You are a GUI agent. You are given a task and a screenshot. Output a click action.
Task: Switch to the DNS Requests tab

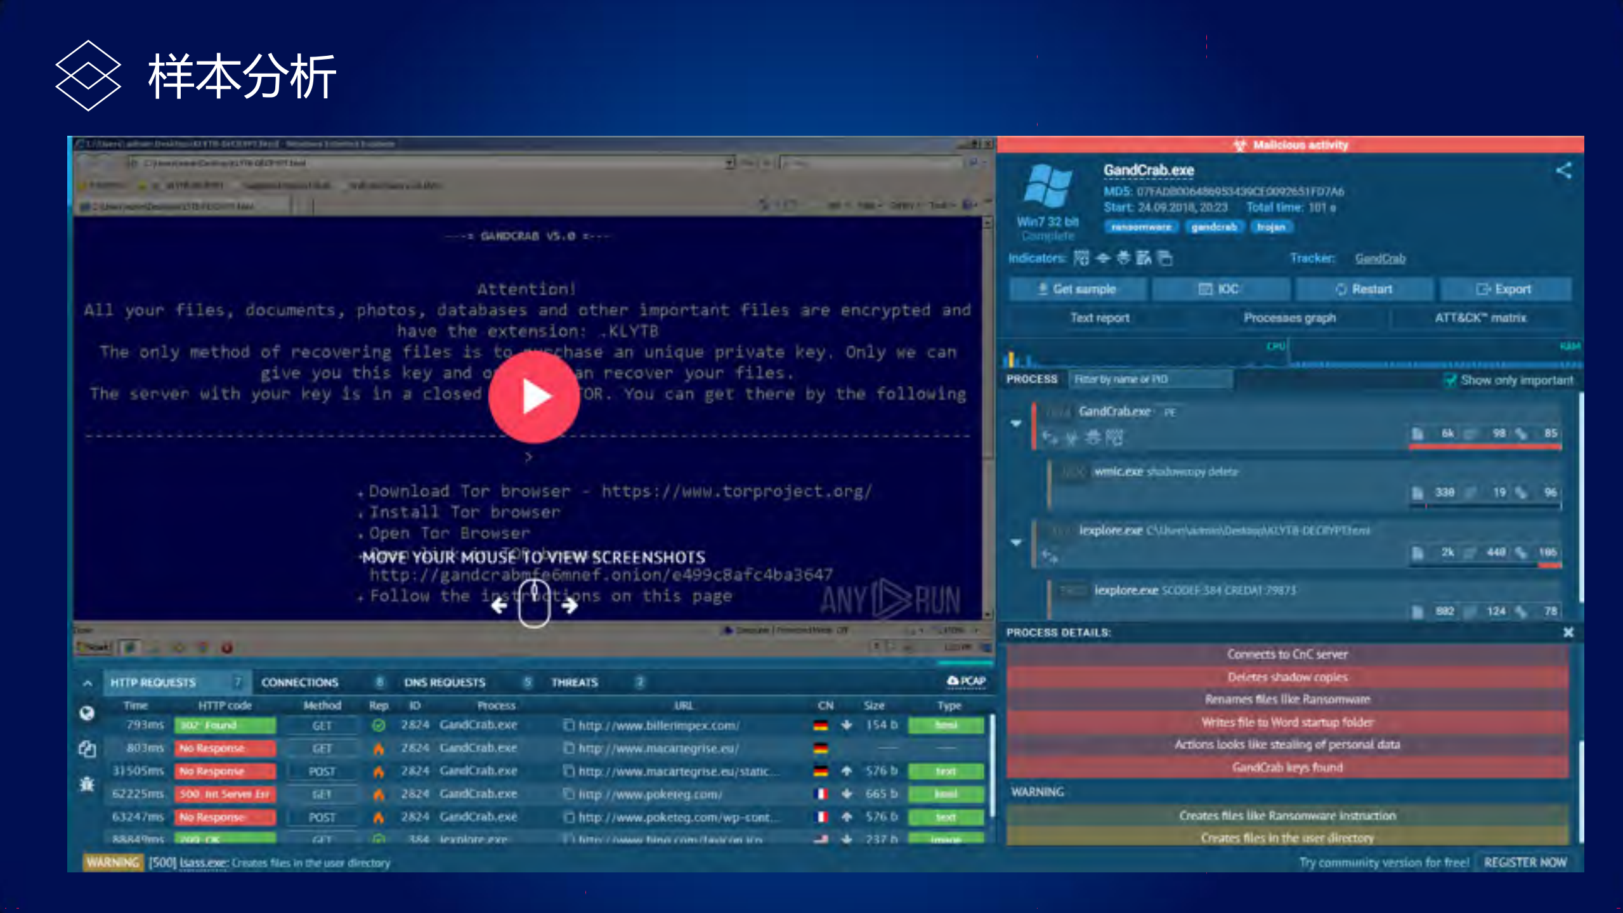(445, 683)
